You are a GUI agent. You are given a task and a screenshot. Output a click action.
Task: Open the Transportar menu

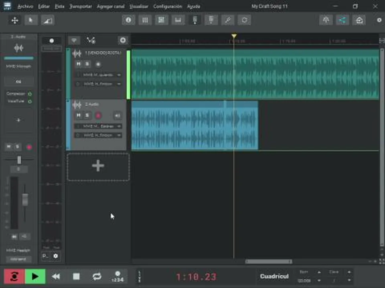[81, 6]
